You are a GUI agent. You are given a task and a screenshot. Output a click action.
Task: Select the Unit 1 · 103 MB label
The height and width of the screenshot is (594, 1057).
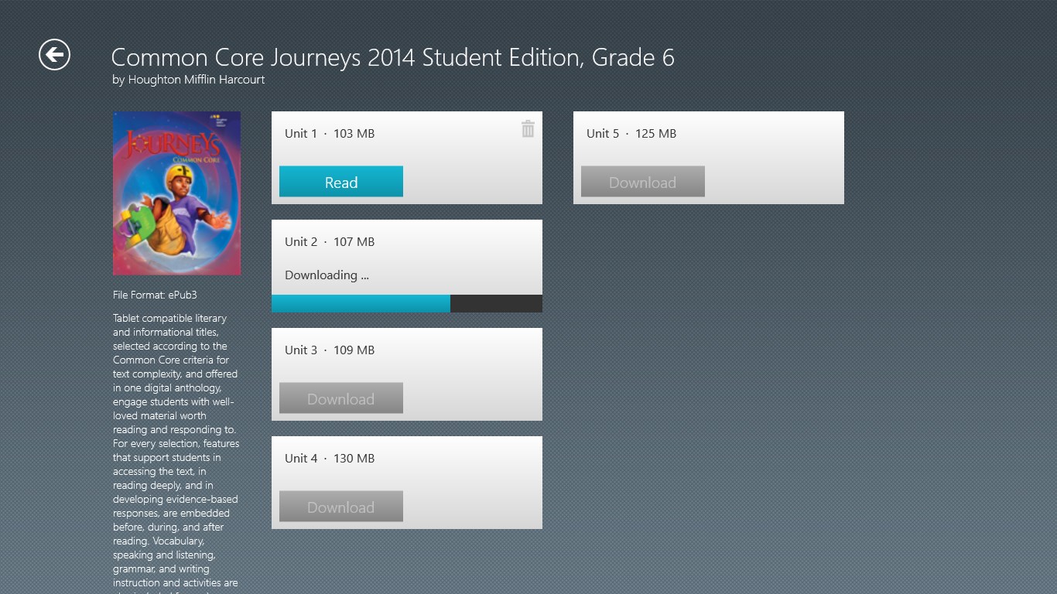[330, 133]
